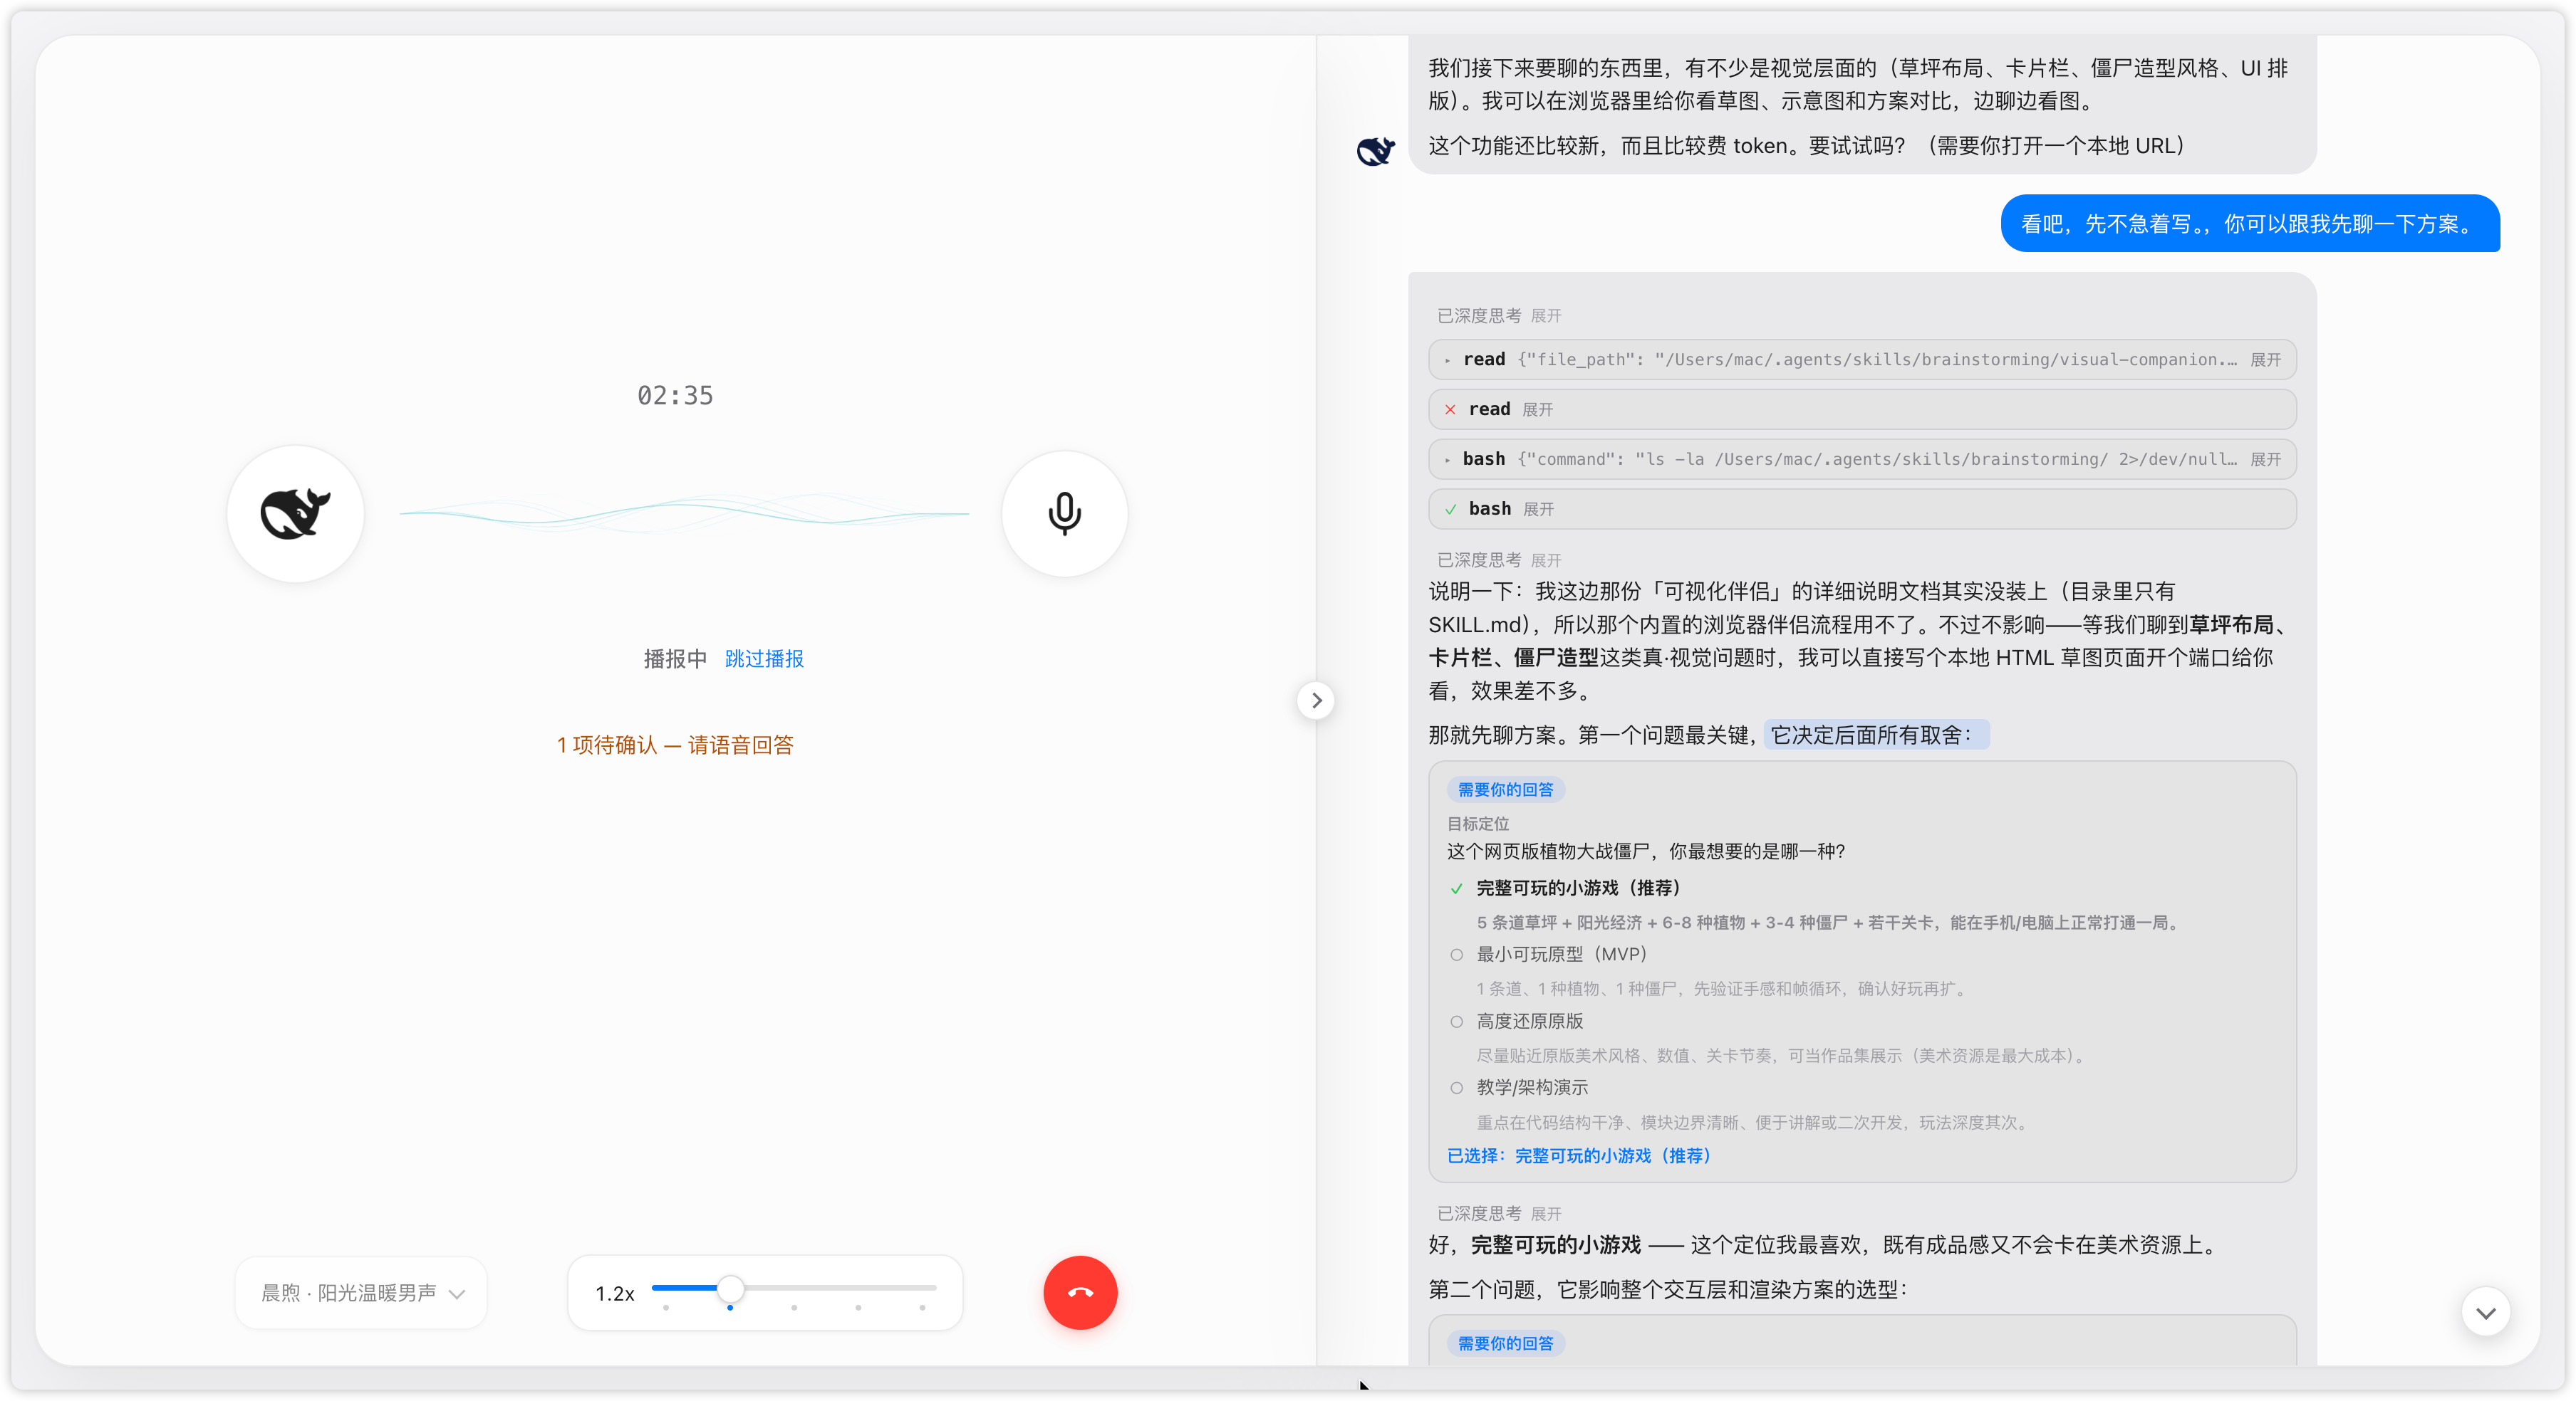Click the 播报中 status text
Image resolution: width=2576 pixels, height=1401 pixels.
pos(675,658)
